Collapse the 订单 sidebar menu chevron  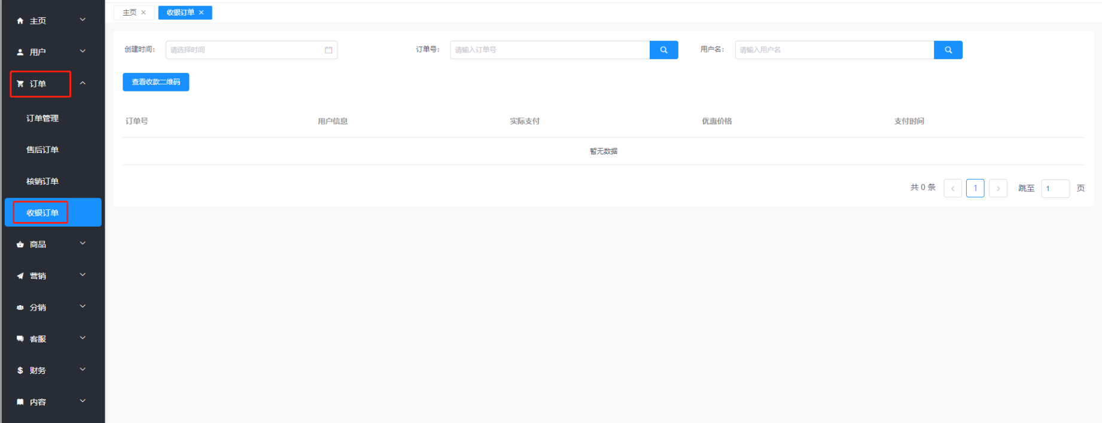coord(83,83)
